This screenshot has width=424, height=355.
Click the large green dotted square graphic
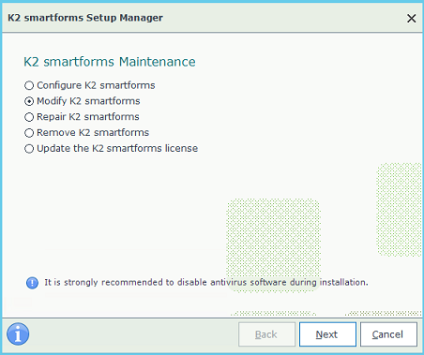[273, 245]
